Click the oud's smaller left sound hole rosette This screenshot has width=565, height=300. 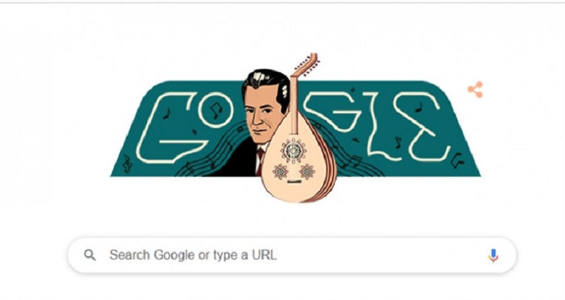pos(280,172)
